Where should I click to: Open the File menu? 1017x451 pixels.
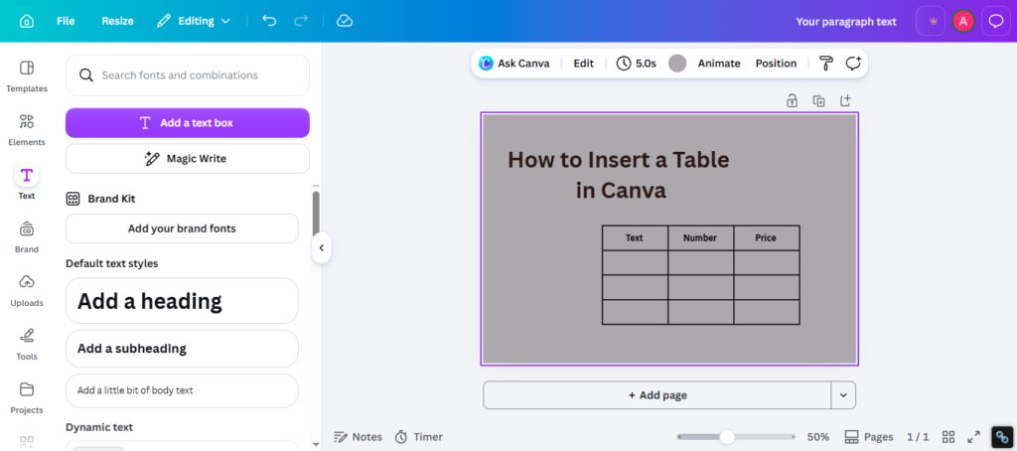coord(66,21)
